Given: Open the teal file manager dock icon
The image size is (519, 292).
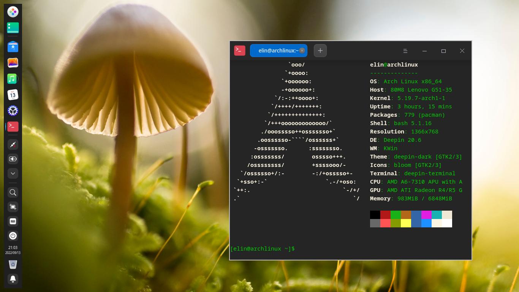Looking at the screenshot, I should tap(13, 27).
